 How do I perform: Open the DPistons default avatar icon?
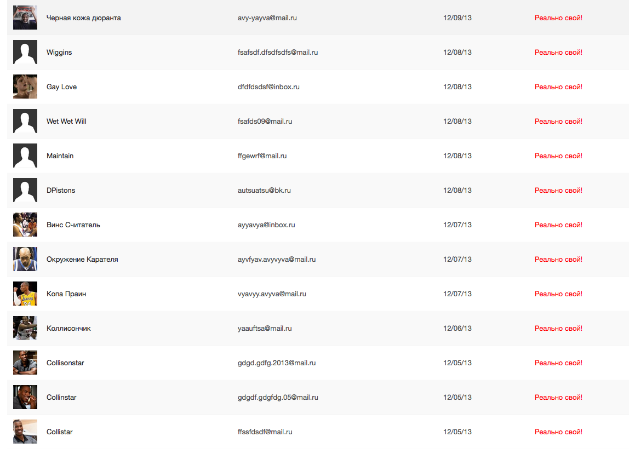click(x=25, y=190)
